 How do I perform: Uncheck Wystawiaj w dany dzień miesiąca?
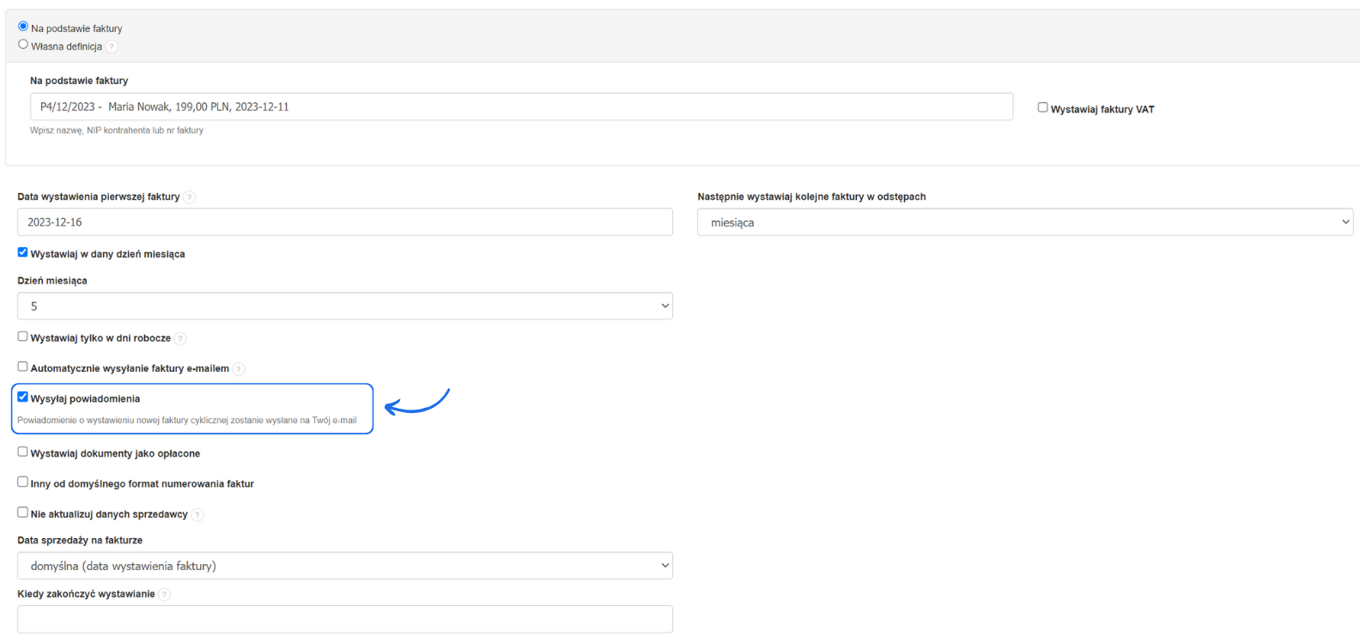click(x=23, y=252)
